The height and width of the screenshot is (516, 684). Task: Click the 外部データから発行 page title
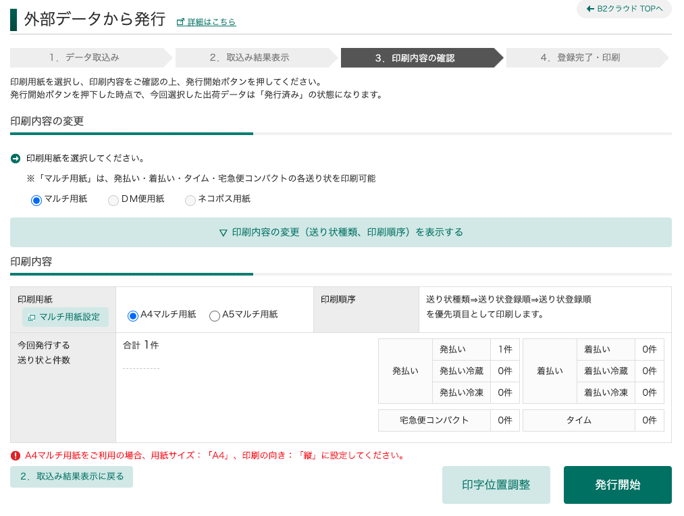click(95, 19)
